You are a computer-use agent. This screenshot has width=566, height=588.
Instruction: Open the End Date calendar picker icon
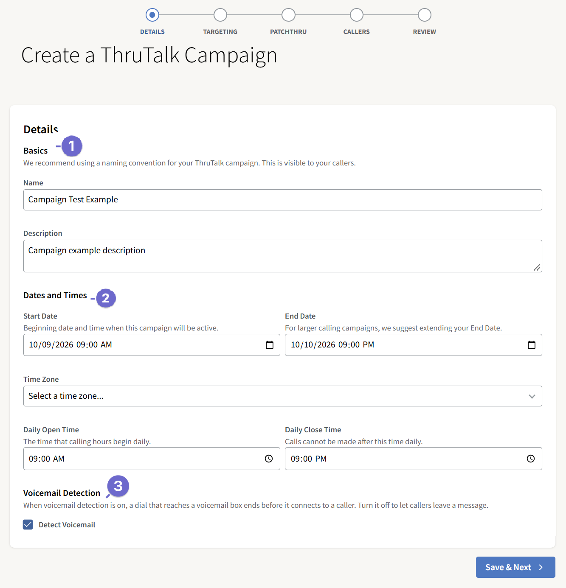(x=532, y=345)
